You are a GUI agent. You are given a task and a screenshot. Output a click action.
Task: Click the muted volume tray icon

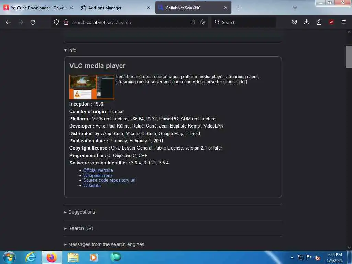click(317, 258)
